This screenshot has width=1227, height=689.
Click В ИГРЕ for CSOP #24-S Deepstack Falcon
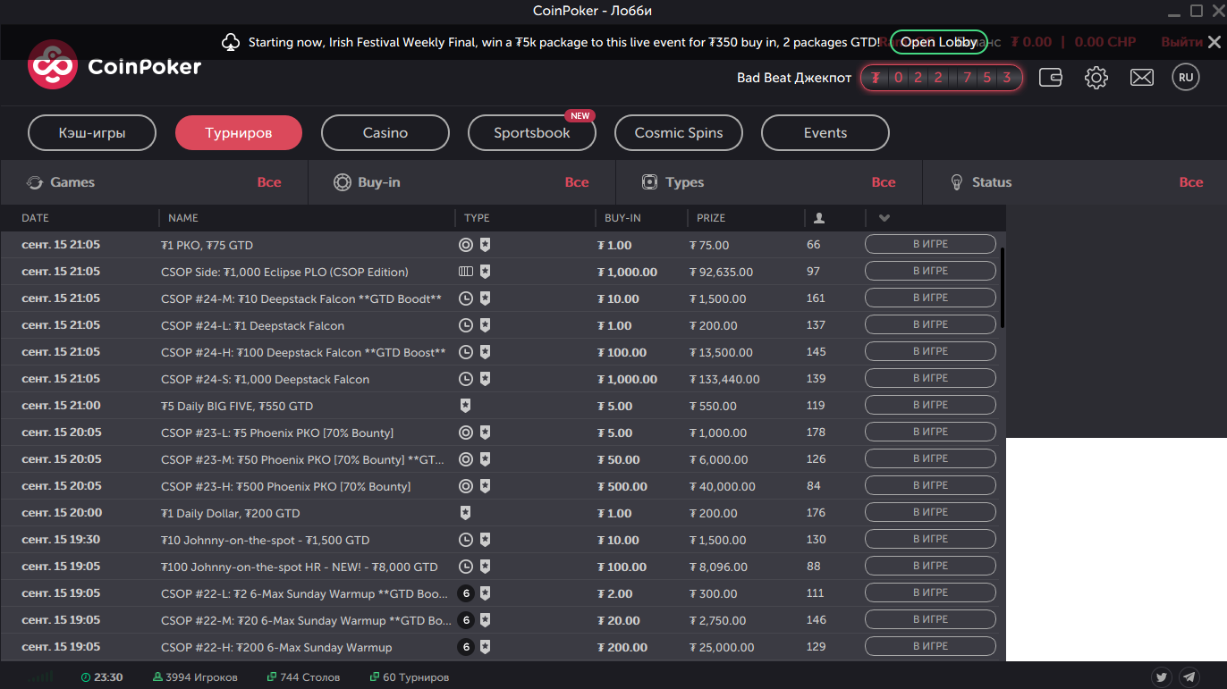pos(930,379)
